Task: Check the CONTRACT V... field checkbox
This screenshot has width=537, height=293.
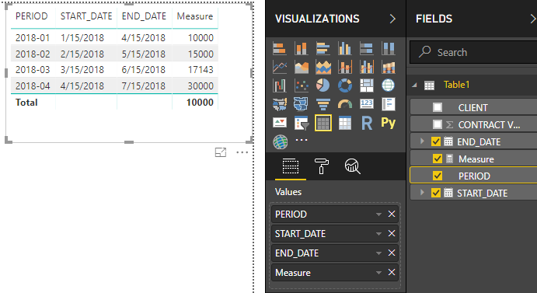Action: [438, 124]
